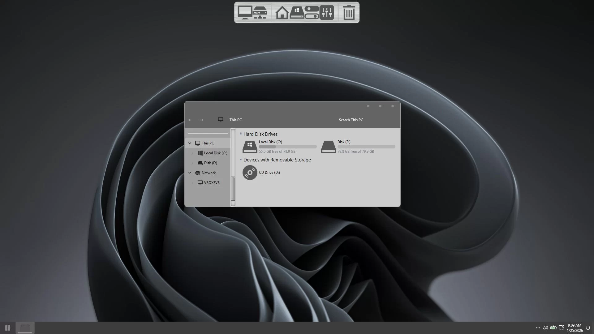The width and height of the screenshot is (594, 334).
Task: Open the mixer sliders dock icon
Action: pos(327,13)
